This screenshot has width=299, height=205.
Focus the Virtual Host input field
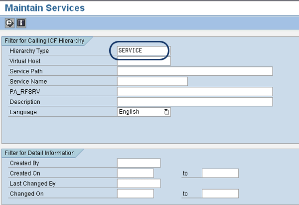[144, 61]
